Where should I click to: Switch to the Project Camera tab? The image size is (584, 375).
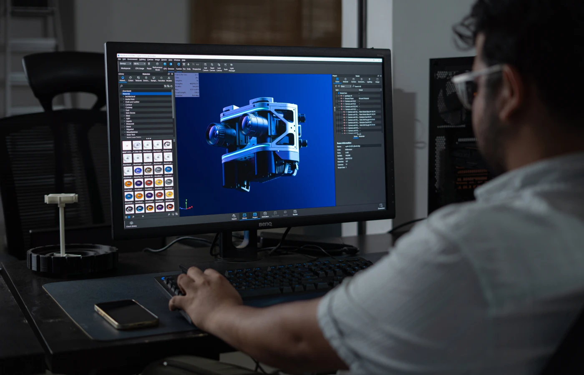[353, 80]
